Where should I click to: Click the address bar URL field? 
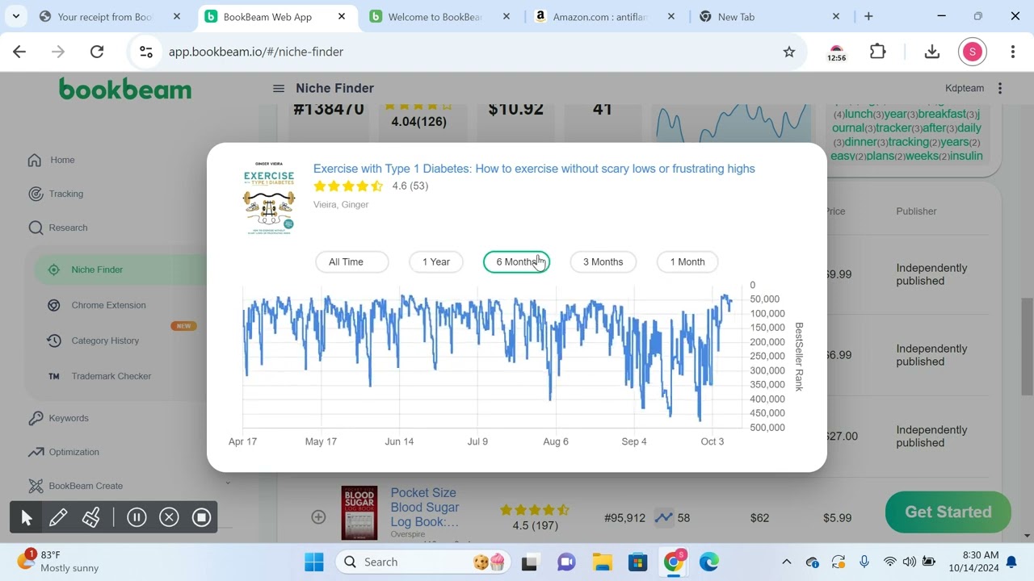pos(469,52)
